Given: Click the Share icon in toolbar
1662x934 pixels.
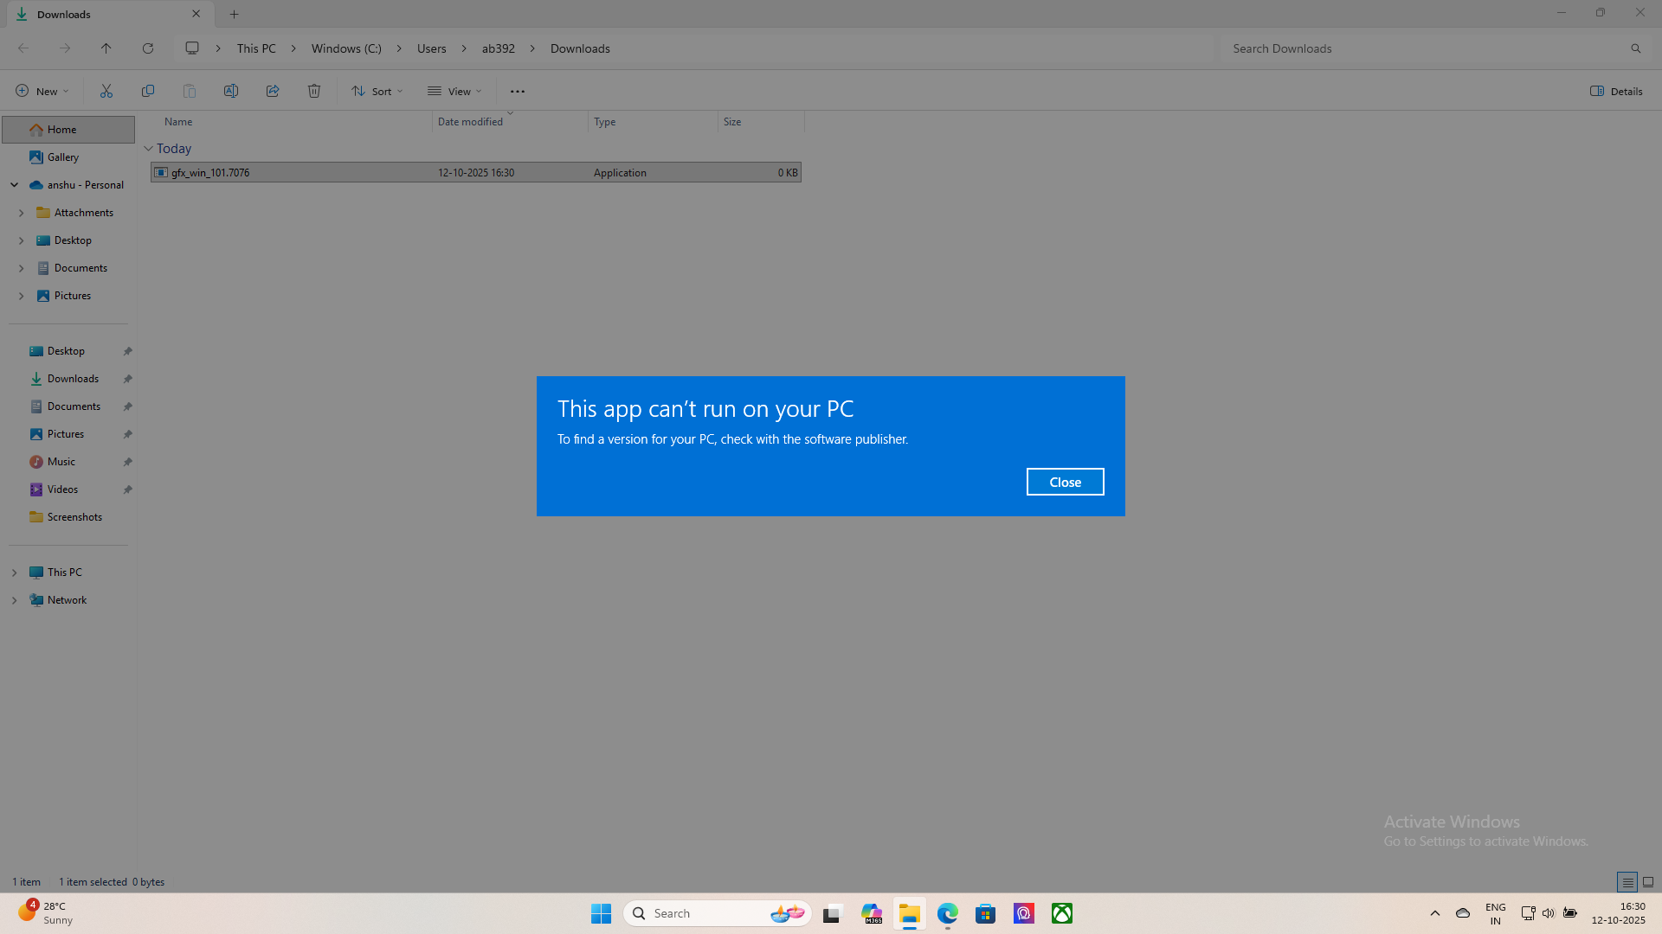Looking at the screenshot, I should pyautogui.click(x=273, y=91).
